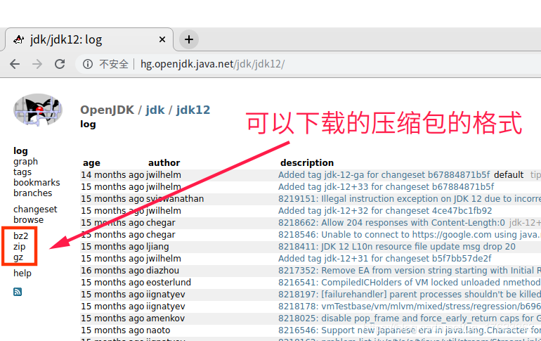Open the browse link in sidebar
Image resolution: width=541 pixels, height=341 pixels.
pos(29,220)
